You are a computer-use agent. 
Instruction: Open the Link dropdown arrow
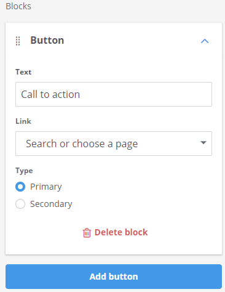pos(203,142)
